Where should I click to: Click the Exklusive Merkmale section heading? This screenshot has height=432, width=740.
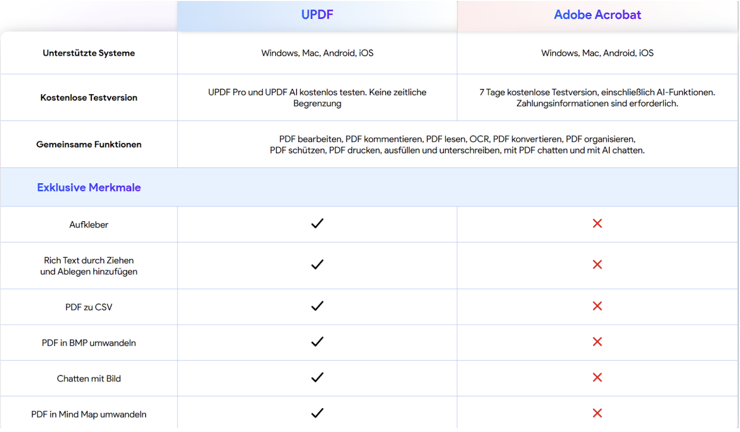89,188
